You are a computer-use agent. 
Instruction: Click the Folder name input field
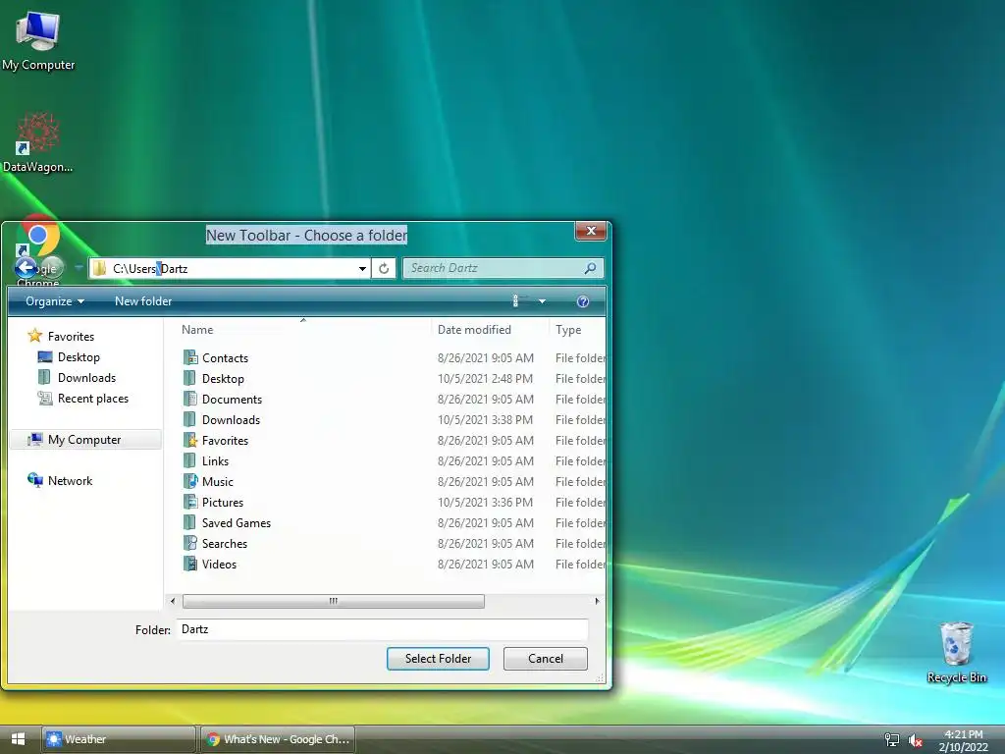382,629
